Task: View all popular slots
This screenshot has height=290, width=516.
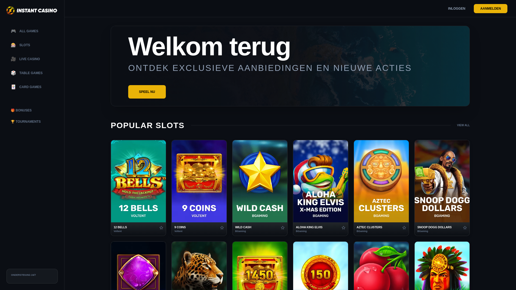Action: coord(463,125)
